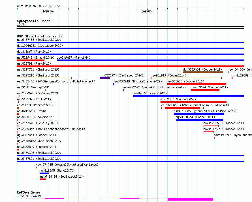Click the red nsv526943 (Shaikh2009) bar
252x202 pixels.
tap(31, 60)
